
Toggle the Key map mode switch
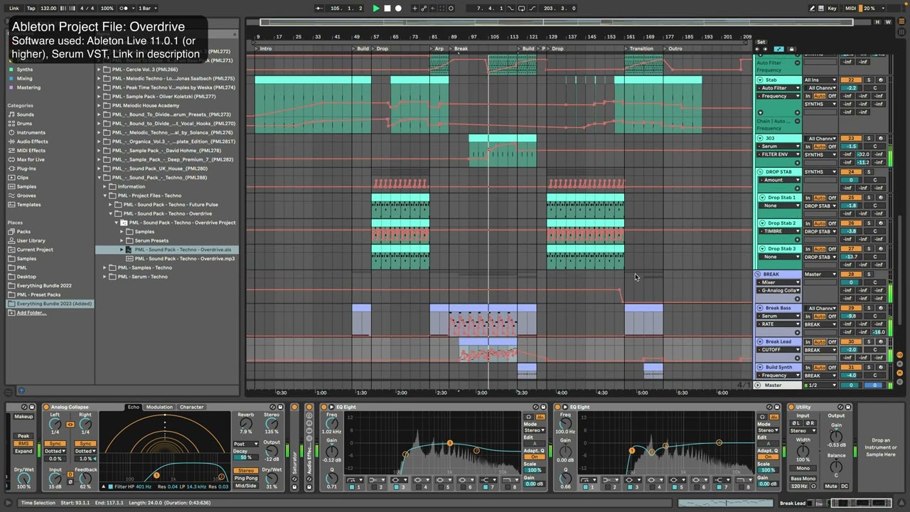(x=833, y=9)
